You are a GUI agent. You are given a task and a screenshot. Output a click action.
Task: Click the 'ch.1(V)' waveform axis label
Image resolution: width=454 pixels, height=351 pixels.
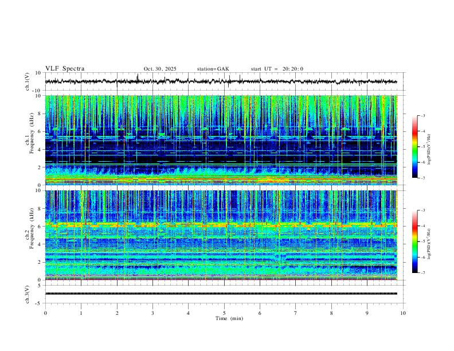coord(28,81)
